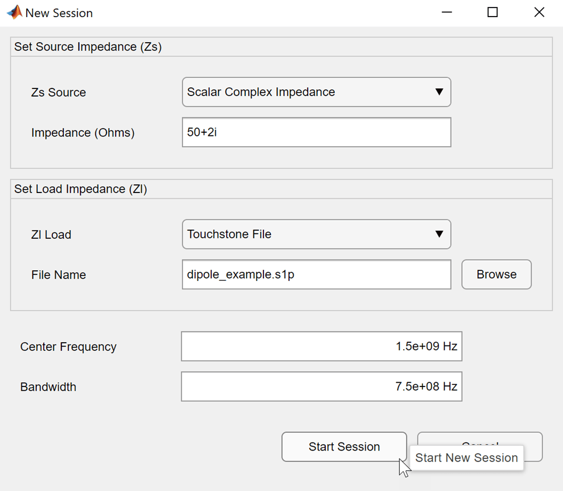
Task: Open the Zs Source dropdown
Action: (317, 92)
